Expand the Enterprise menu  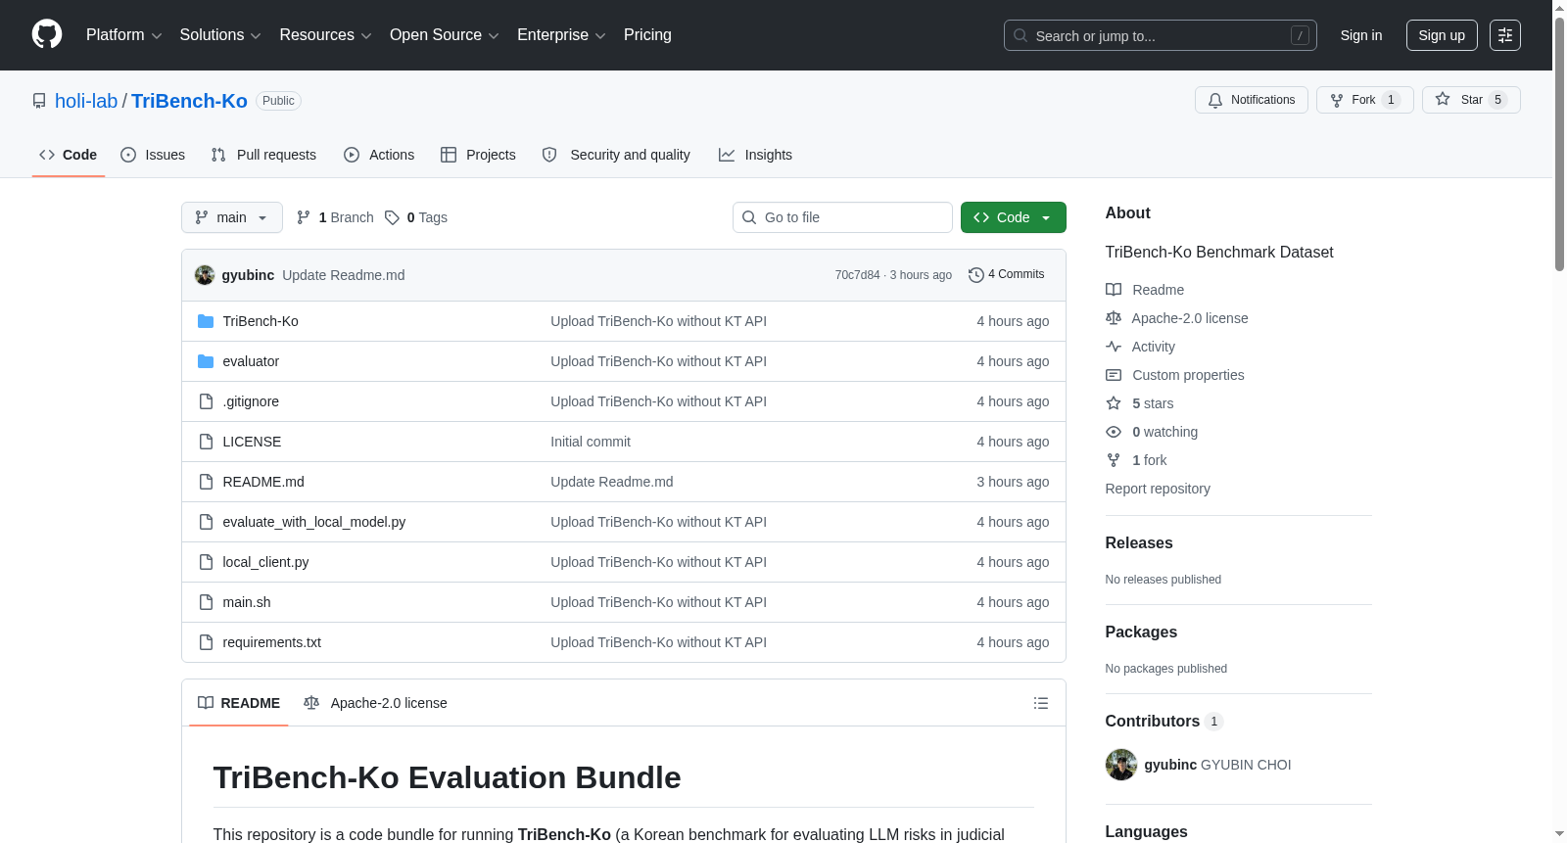[x=561, y=35]
